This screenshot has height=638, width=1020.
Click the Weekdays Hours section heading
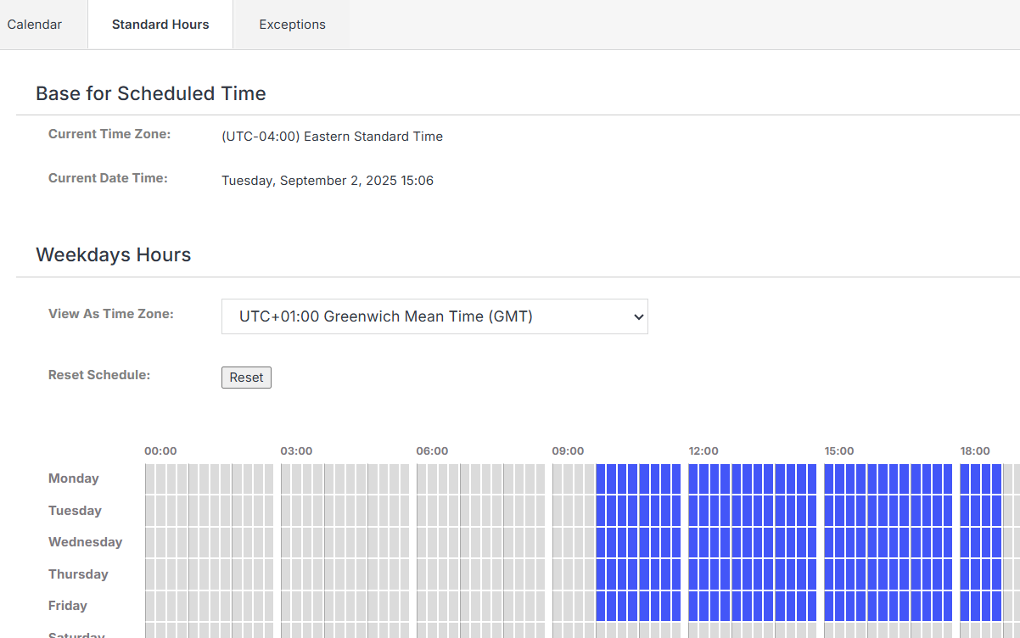click(x=114, y=255)
